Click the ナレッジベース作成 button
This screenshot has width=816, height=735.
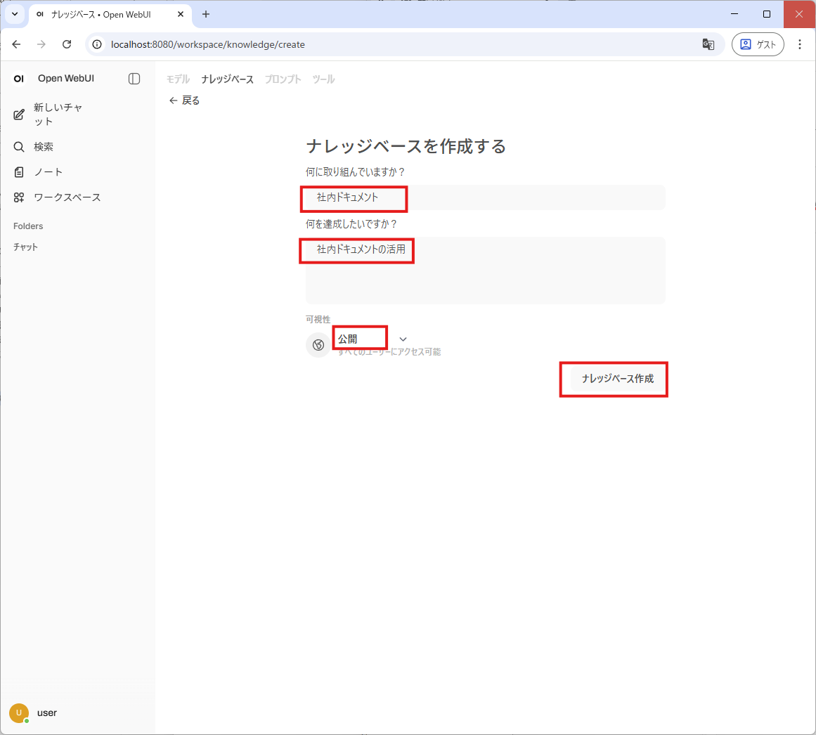pos(617,379)
